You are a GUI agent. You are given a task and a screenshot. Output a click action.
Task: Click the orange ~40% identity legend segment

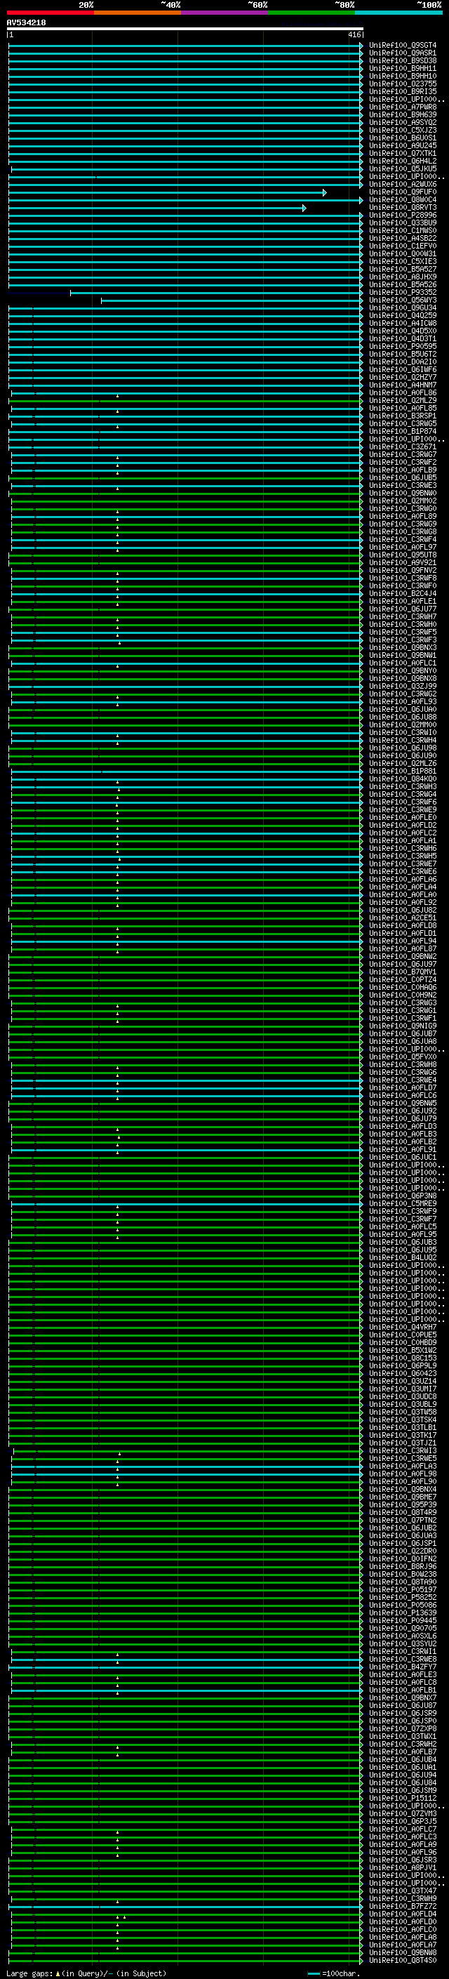138,13
